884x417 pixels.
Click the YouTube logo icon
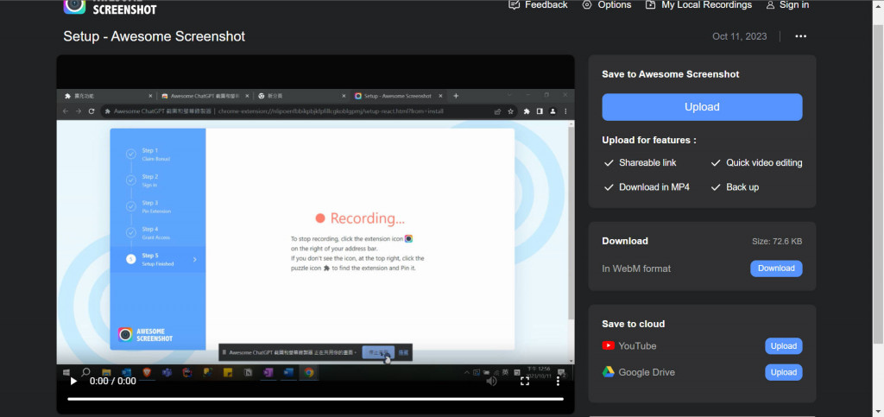click(608, 346)
